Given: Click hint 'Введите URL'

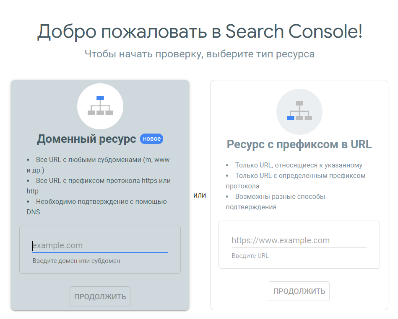Looking at the screenshot, I should [250, 256].
